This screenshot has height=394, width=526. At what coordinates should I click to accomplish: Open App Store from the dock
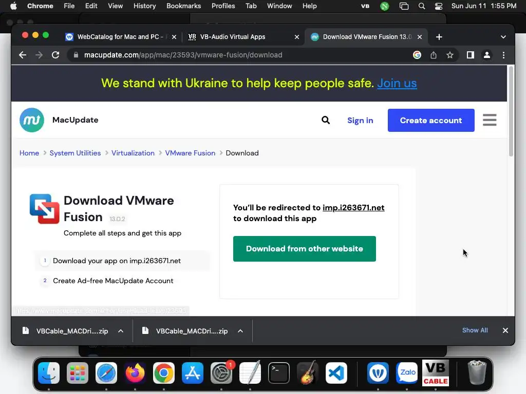pos(193,372)
